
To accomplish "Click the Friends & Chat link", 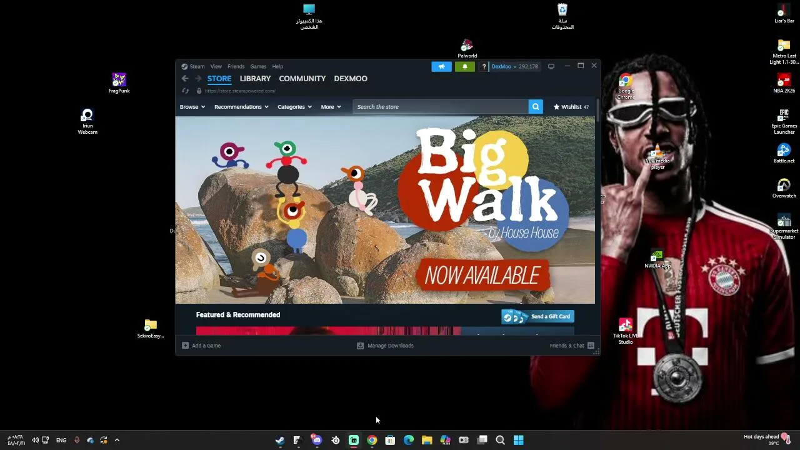I will [567, 346].
